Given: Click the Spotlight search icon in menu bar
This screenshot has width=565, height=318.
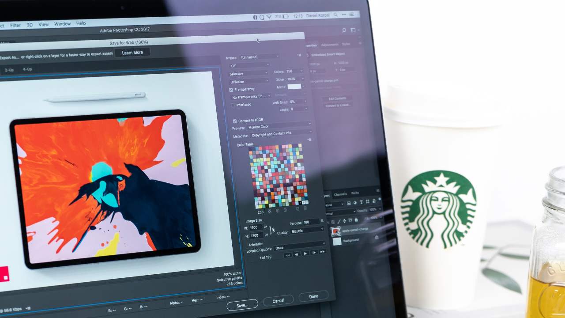Looking at the screenshot, I should (x=335, y=15).
